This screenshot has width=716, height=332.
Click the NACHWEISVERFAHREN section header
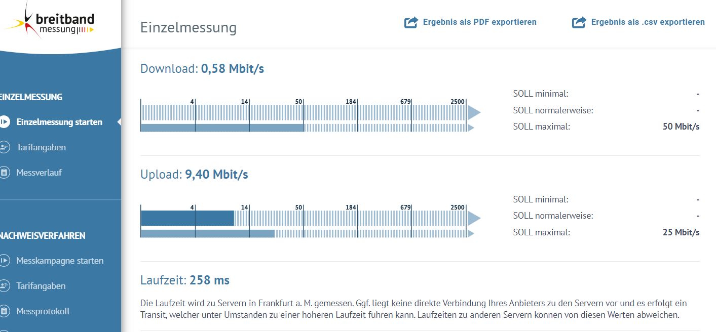pyautogui.click(x=43, y=236)
